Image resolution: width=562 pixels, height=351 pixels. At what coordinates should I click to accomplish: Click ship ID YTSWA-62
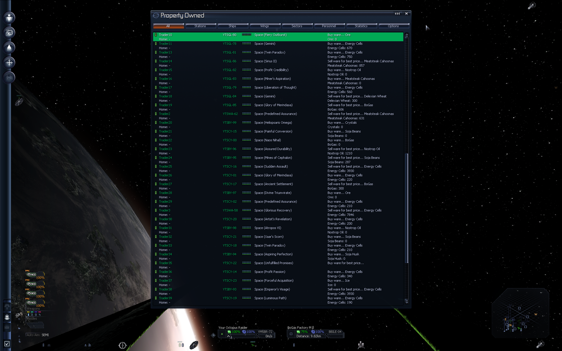230,114
